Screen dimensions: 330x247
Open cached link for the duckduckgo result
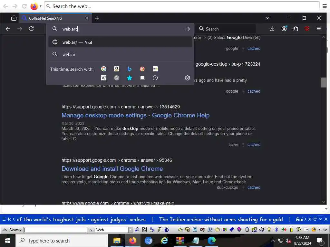[254, 188]
